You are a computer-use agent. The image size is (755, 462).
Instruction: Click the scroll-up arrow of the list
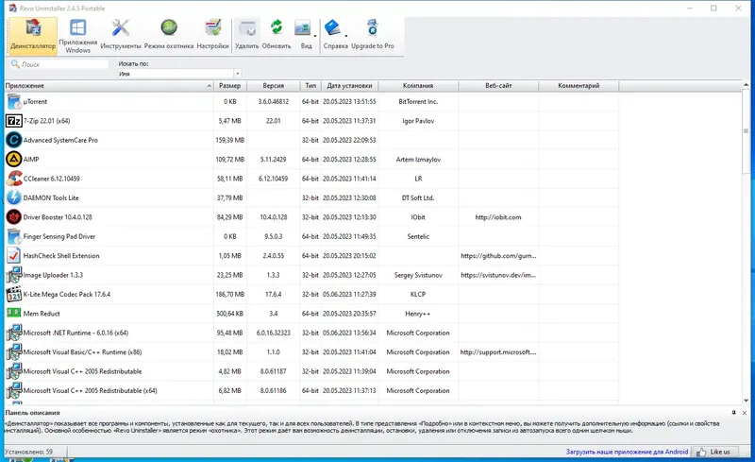click(746, 85)
